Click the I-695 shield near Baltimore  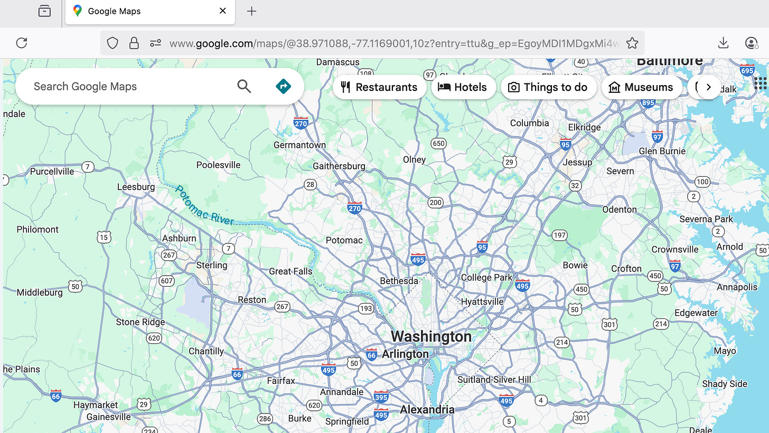tap(748, 69)
